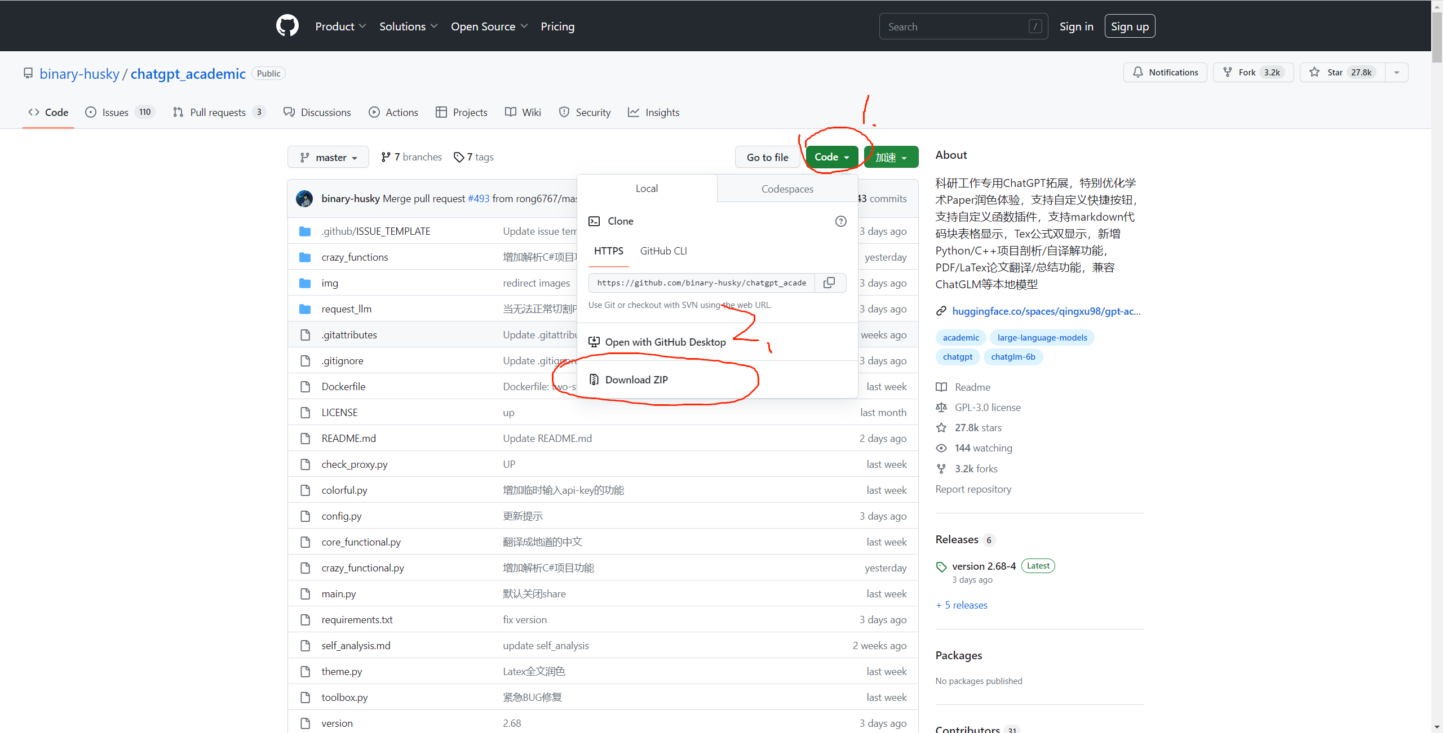Open pull request #493 link
This screenshot has width=1443, height=733.
(479, 199)
